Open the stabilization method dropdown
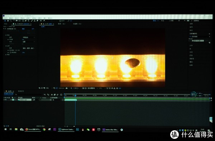The height and width of the screenshot is (141, 215). (x=29, y=42)
